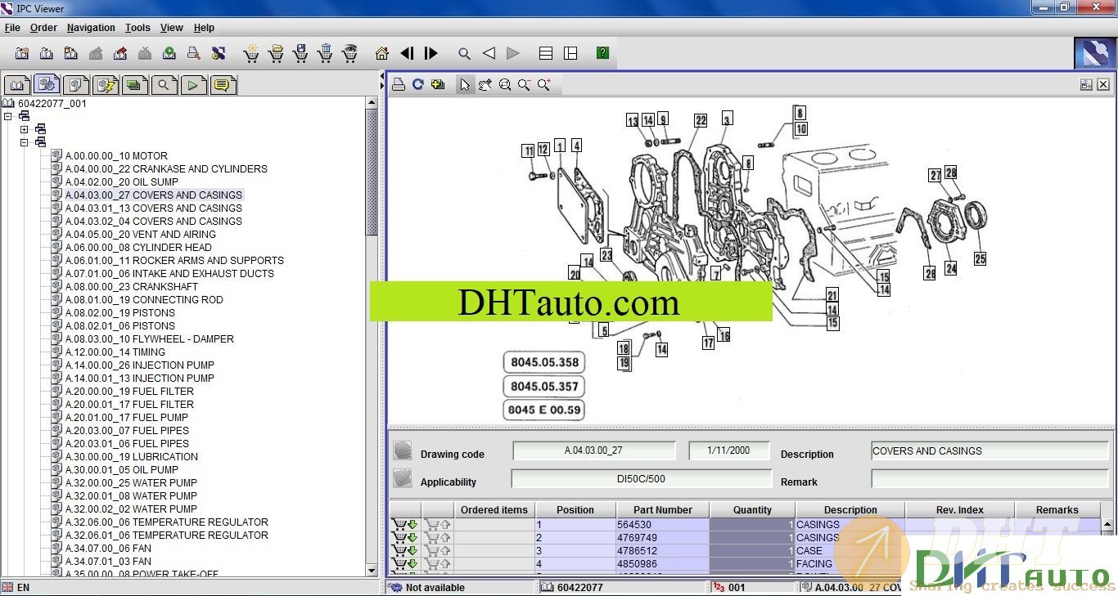Click the Drawing code field A.04.03.00_27
This screenshot has width=1118, height=596.
(594, 450)
